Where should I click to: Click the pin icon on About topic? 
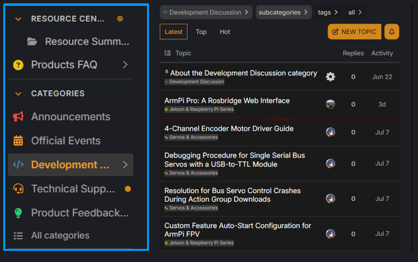coord(167,72)
